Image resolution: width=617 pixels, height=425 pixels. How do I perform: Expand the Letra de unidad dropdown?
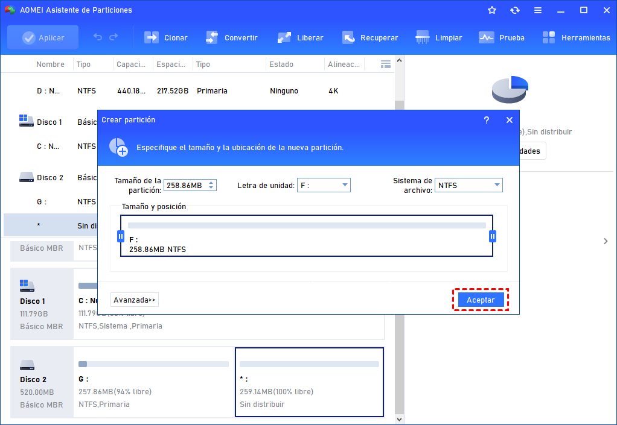(x=345, y=186)
